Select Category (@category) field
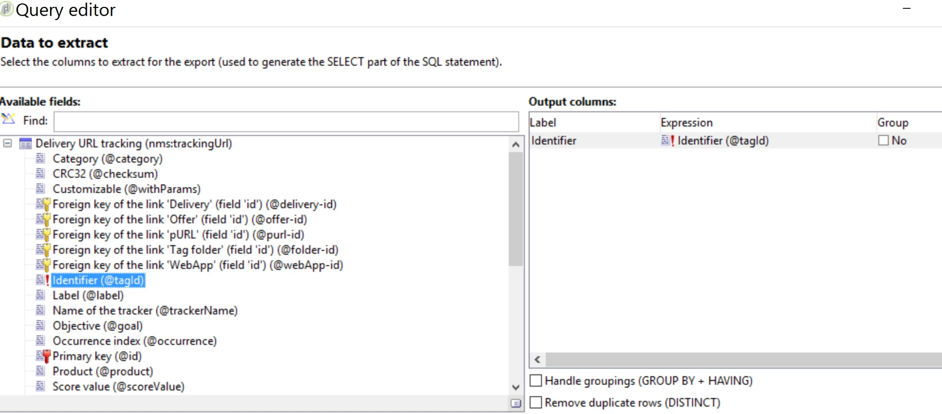Image resolution: width=942 pixels, height=414 pixels. pyautogui.click(x=107, y=159)
